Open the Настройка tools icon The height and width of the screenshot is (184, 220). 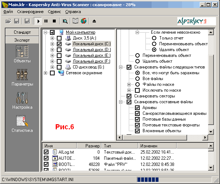(22, 98)
